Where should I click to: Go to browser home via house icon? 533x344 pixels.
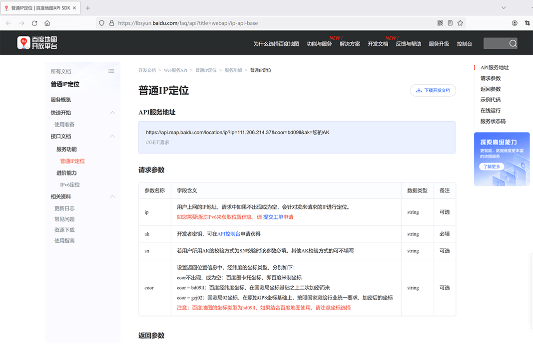click(x=47, y=23)
